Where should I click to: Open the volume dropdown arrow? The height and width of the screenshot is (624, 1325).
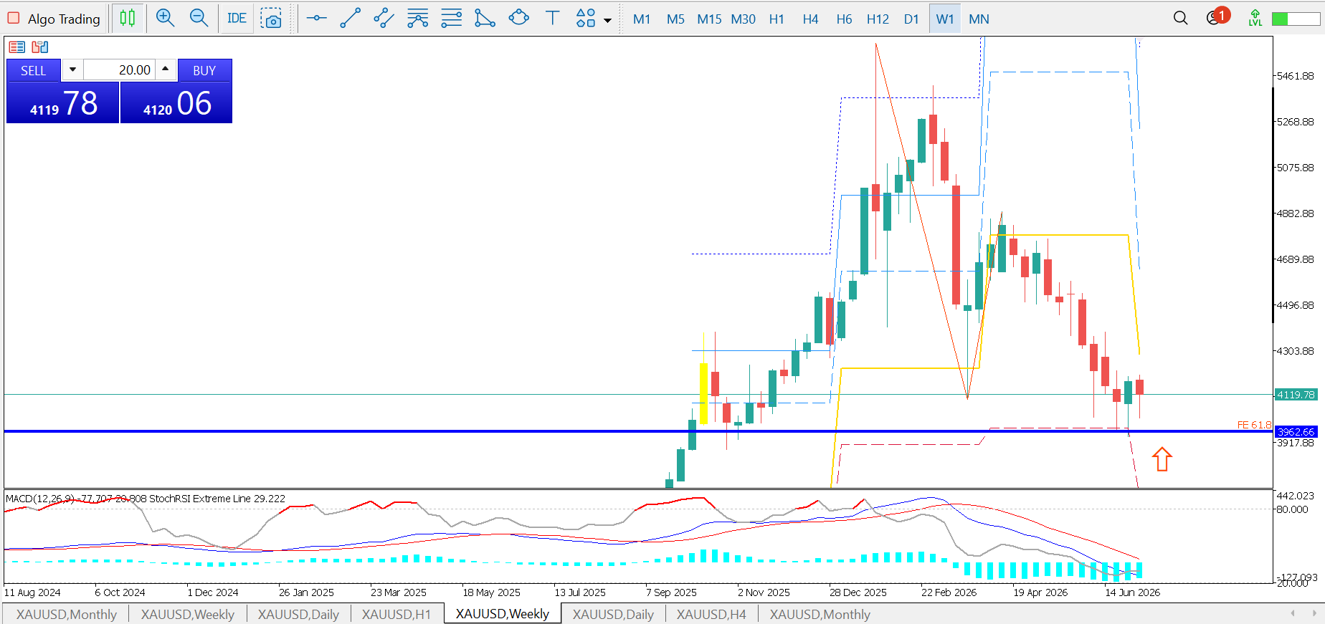(72, 70)
